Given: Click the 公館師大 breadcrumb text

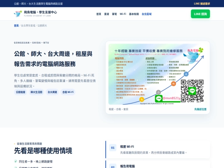Looking at the screenshot, I should [42, 26].
